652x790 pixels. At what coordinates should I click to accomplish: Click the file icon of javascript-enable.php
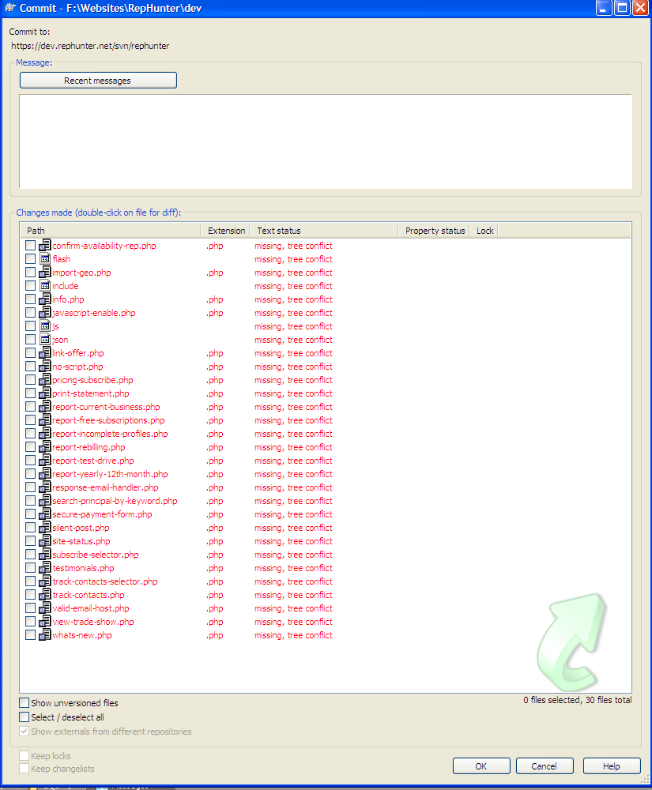45,313
